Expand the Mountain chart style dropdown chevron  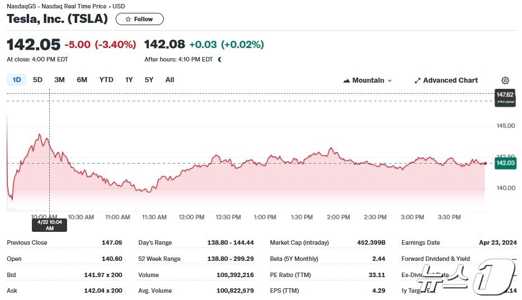[x=390, y=81]
